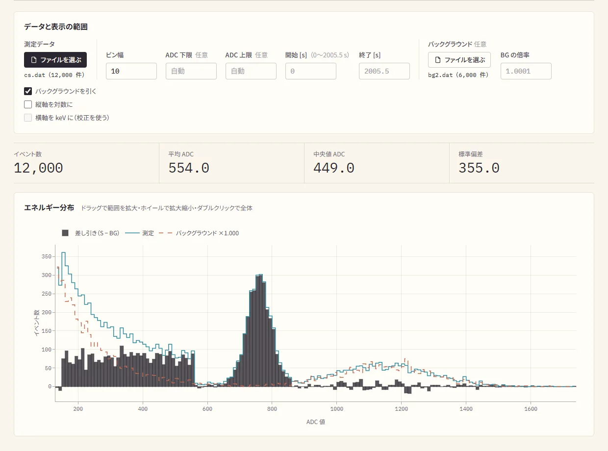The image size is (608, 451).
Task: Click the バックグラウンド 任意 label
Action: pos(457,44)
